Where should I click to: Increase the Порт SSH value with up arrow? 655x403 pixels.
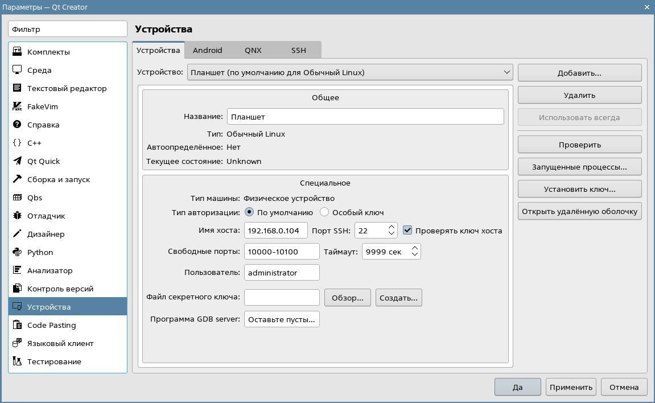[x=391, y=227]
